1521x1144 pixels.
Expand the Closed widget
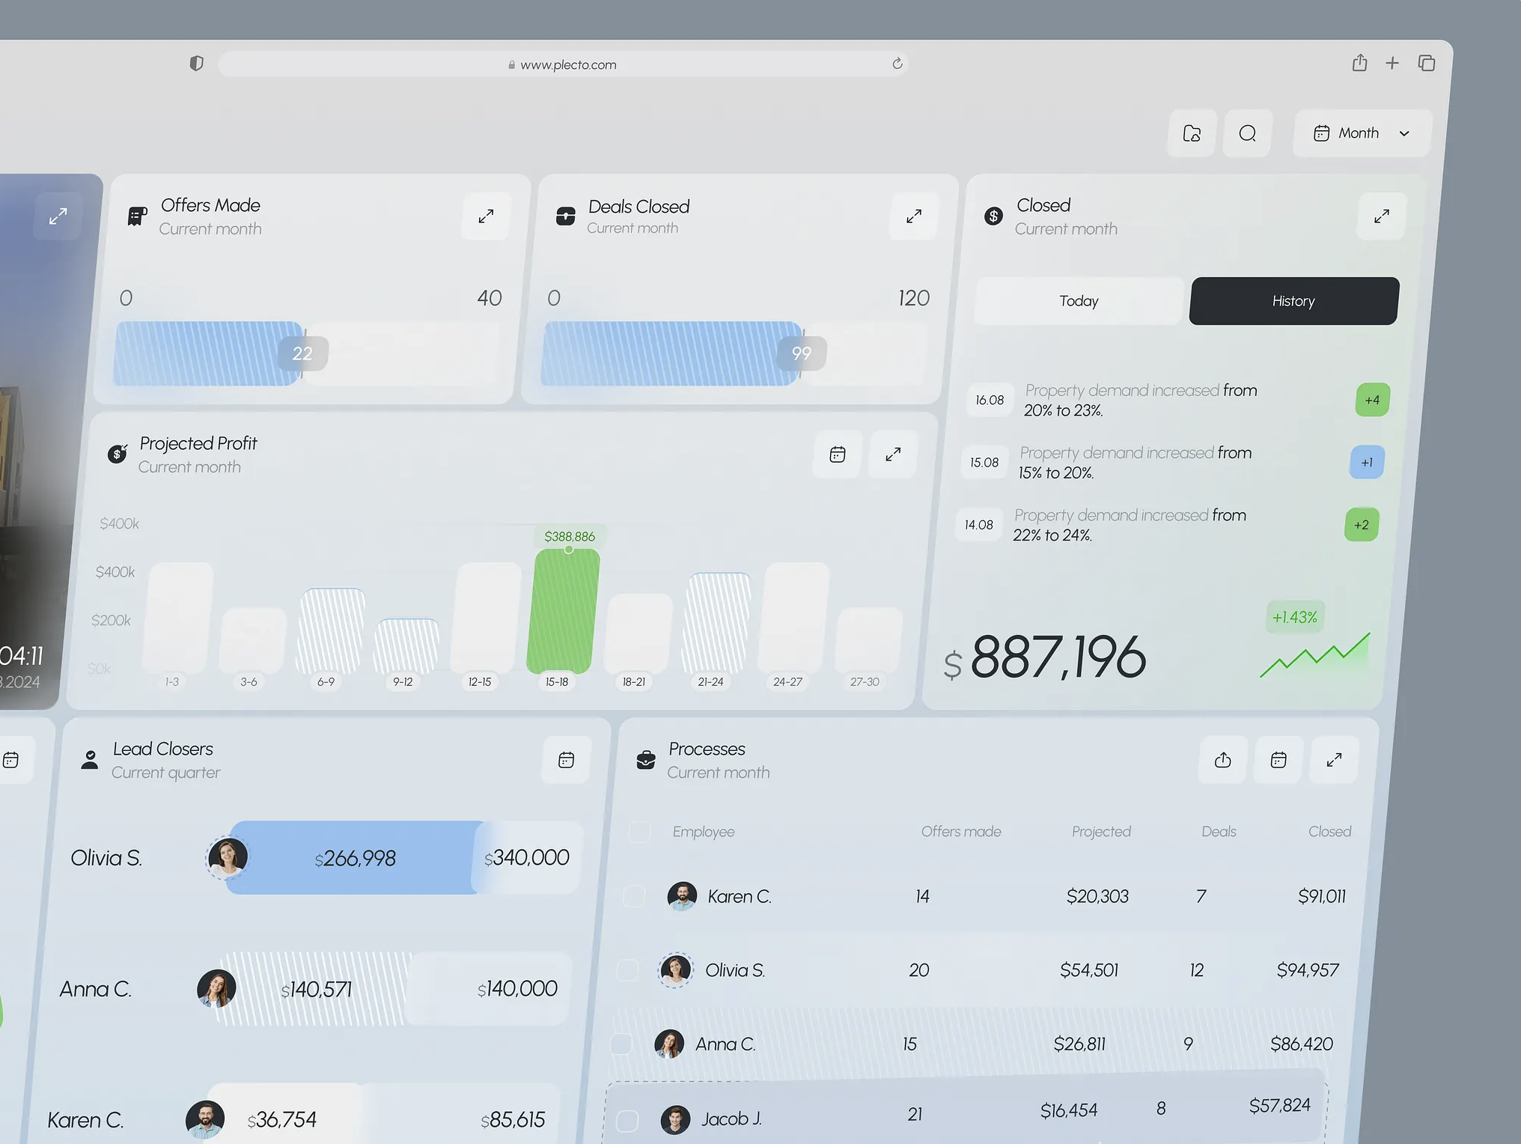(x=1381, y=216)
